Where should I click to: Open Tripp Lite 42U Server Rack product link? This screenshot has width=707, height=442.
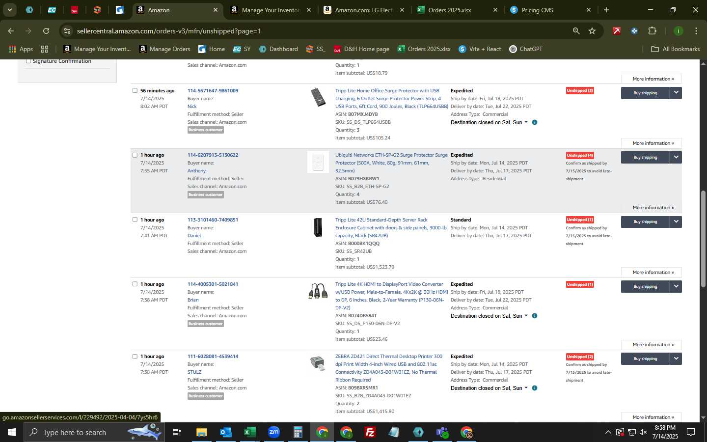tap(391, 227)
